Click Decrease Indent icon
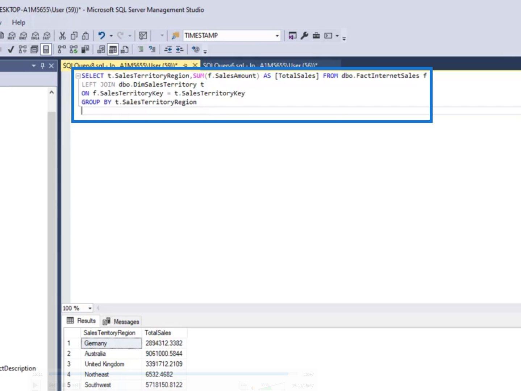The width and height of the screenshot is (521, 391). [168, 49]
